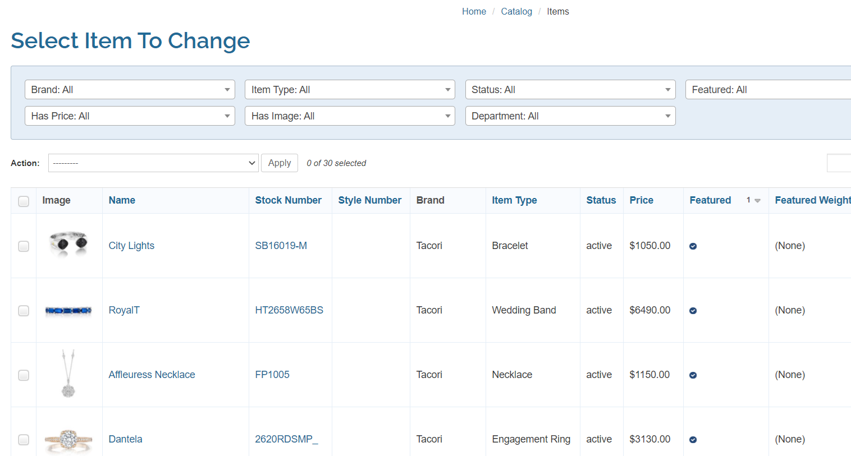Go to Home breadcrumb

pos(474,11)
